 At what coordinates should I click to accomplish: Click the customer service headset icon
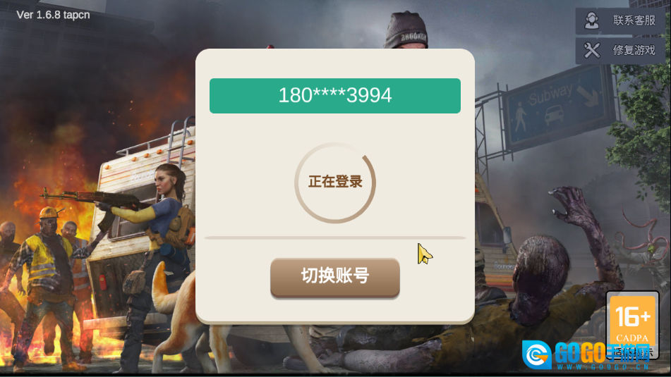pyautogui.click(x=592, y=20)
